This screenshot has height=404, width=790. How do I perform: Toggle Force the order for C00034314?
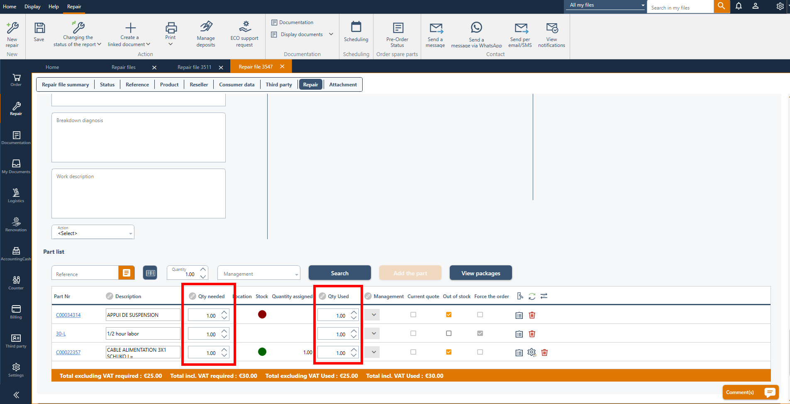pos(480,315)
